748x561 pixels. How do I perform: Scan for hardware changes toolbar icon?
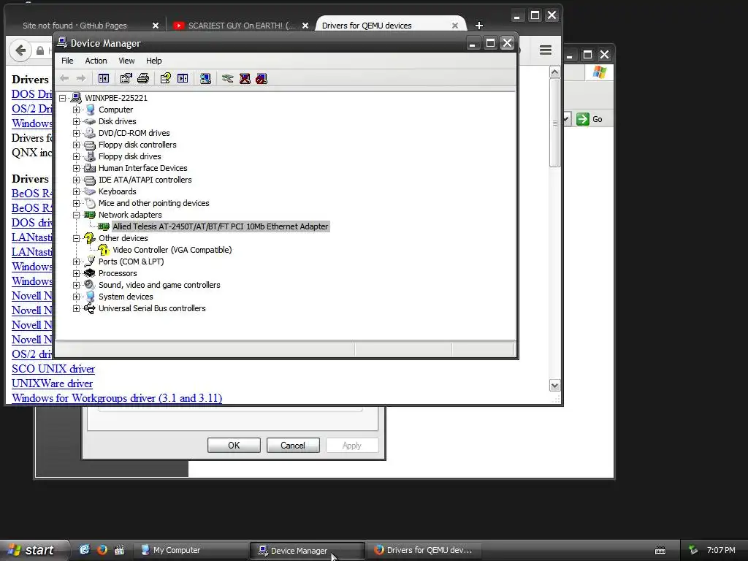pyautogui.click(x=205, y=78)
